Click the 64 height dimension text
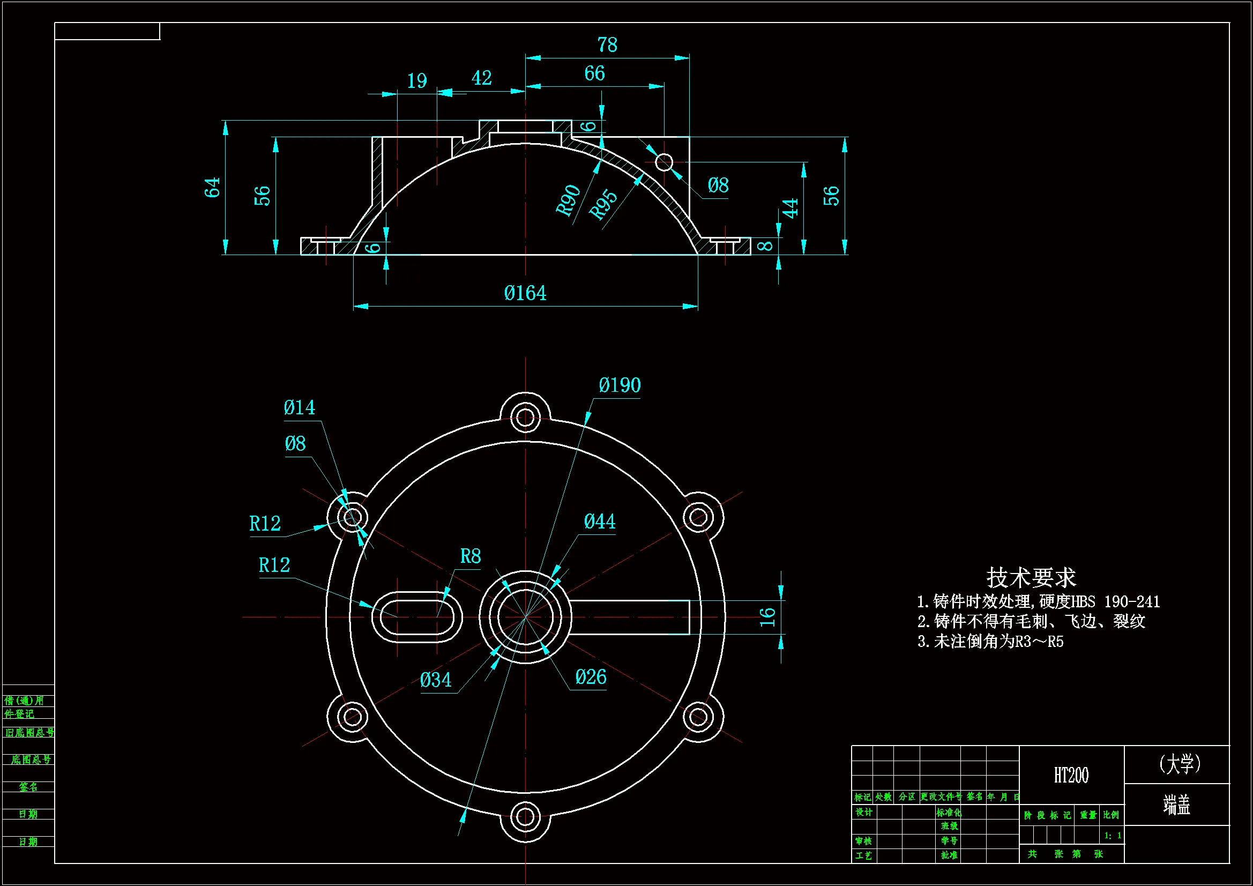Viewport: 1253px width, 886px height. (x=212, y=187)
